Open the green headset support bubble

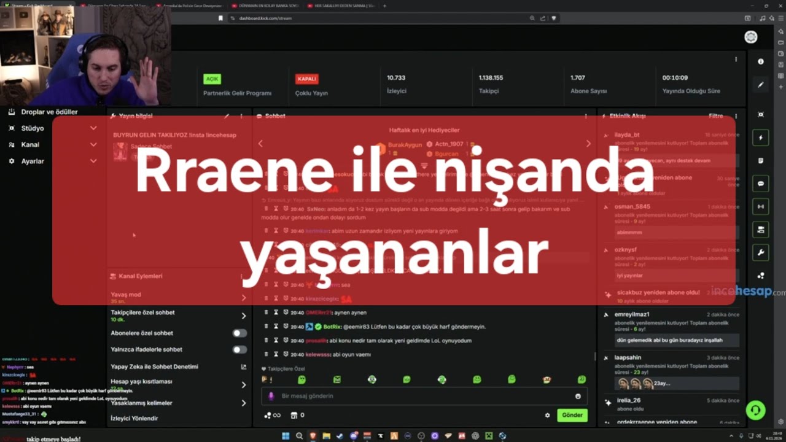click(756, 409)
